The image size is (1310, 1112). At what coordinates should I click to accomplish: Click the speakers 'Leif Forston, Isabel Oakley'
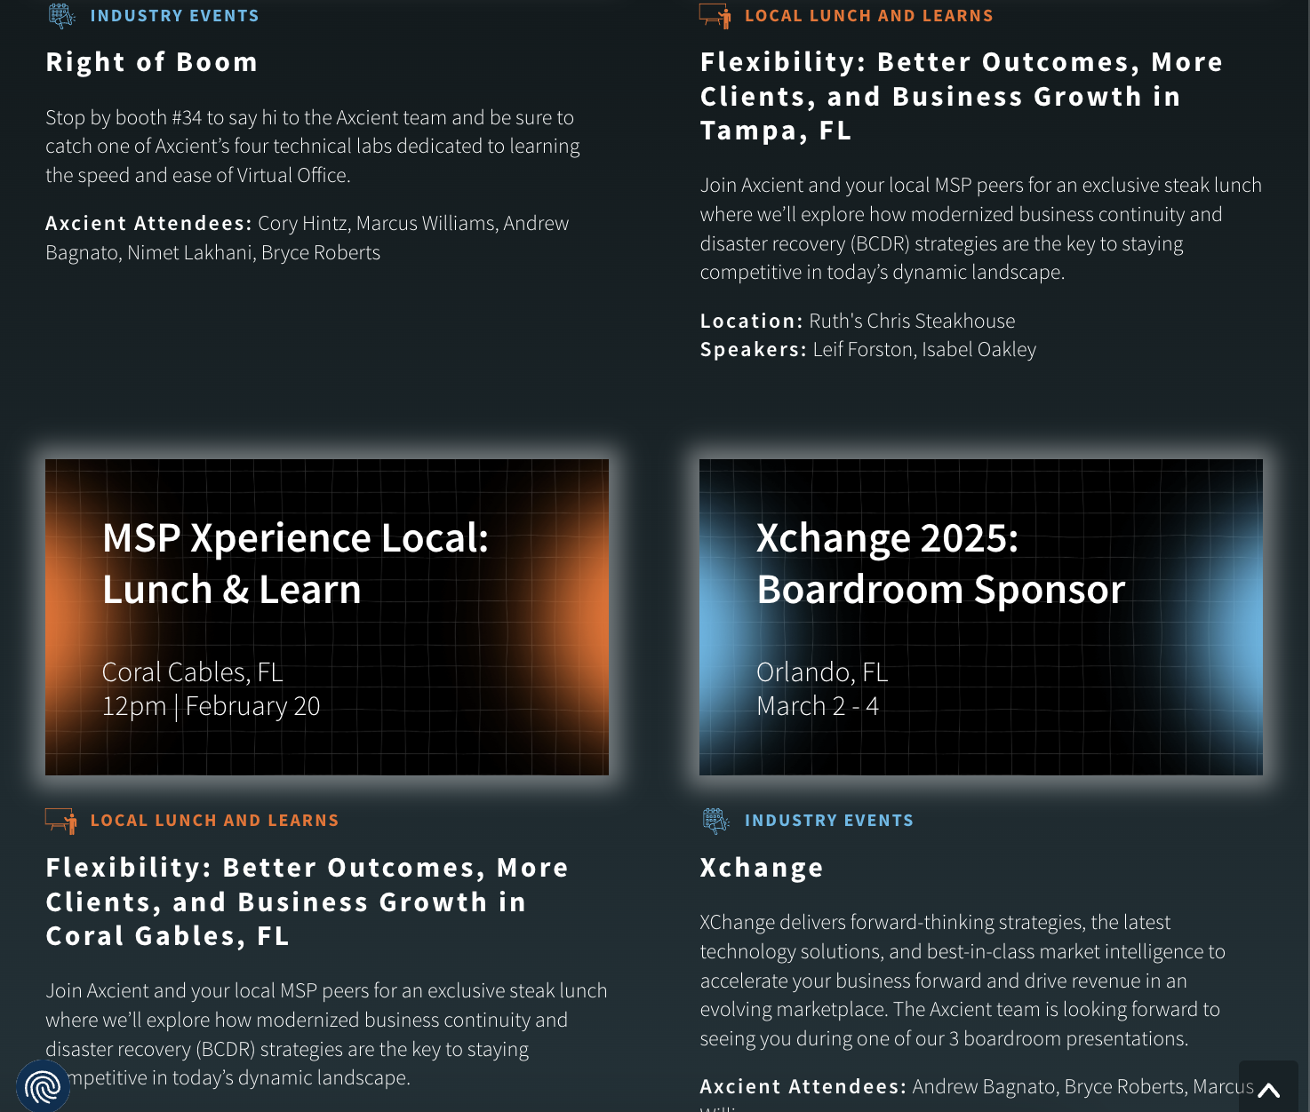[924, 350]
